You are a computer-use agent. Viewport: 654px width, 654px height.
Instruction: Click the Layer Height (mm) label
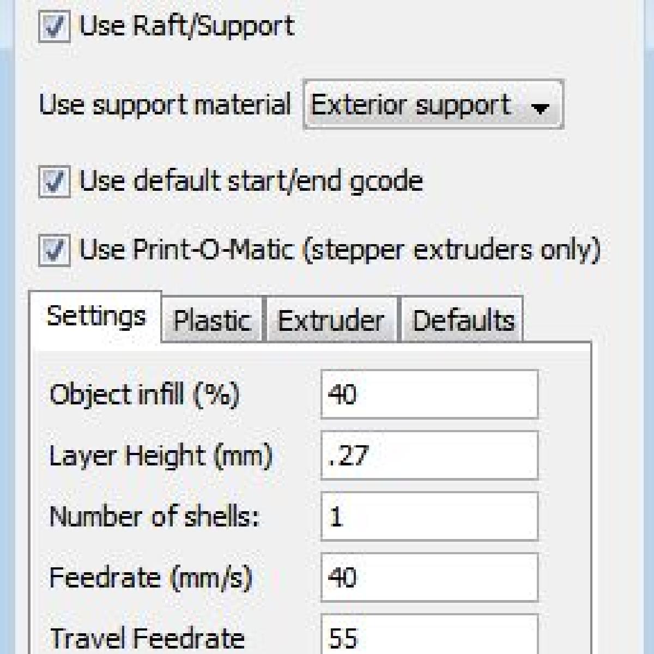click(161, 456)
